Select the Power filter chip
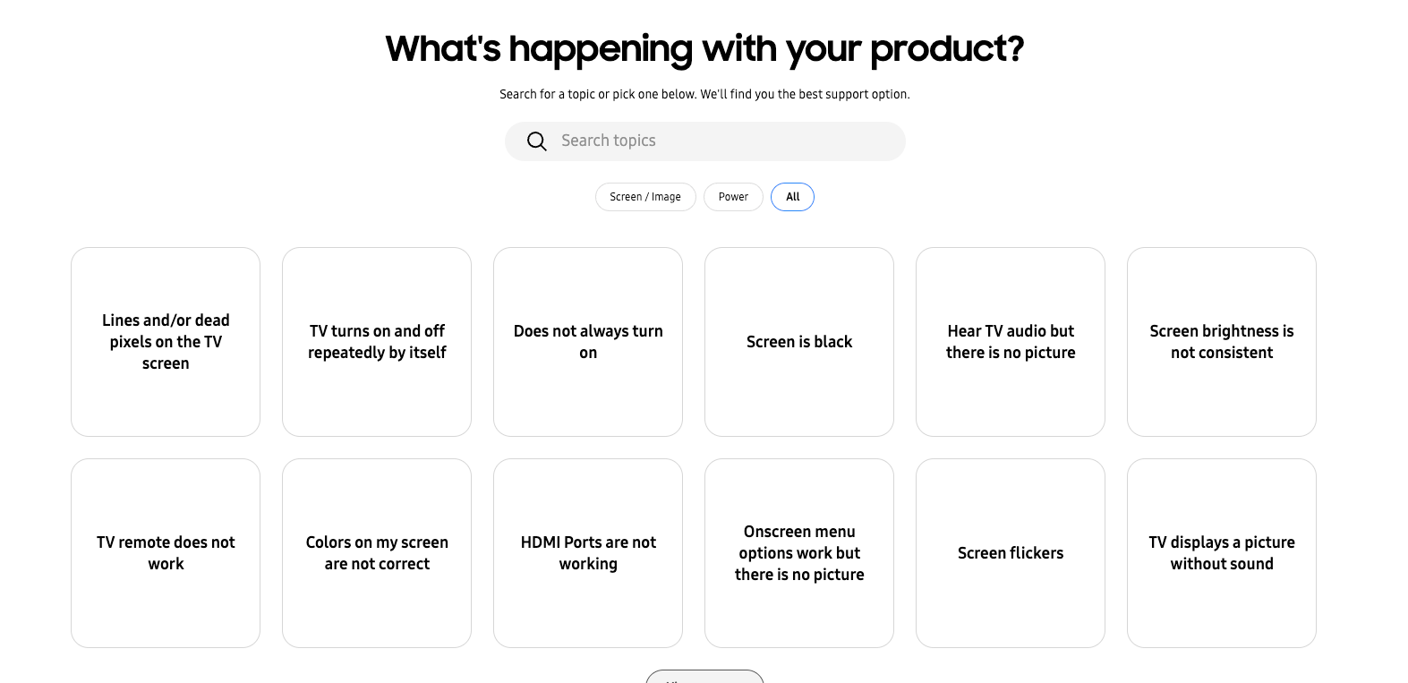This screenshot has width=1408, height=683. pyautogui.click(x=733, y=197)
